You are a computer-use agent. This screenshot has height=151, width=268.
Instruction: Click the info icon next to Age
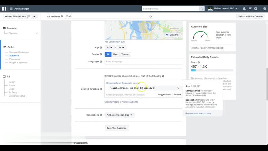pyautogui.click(x=101, y=48)
